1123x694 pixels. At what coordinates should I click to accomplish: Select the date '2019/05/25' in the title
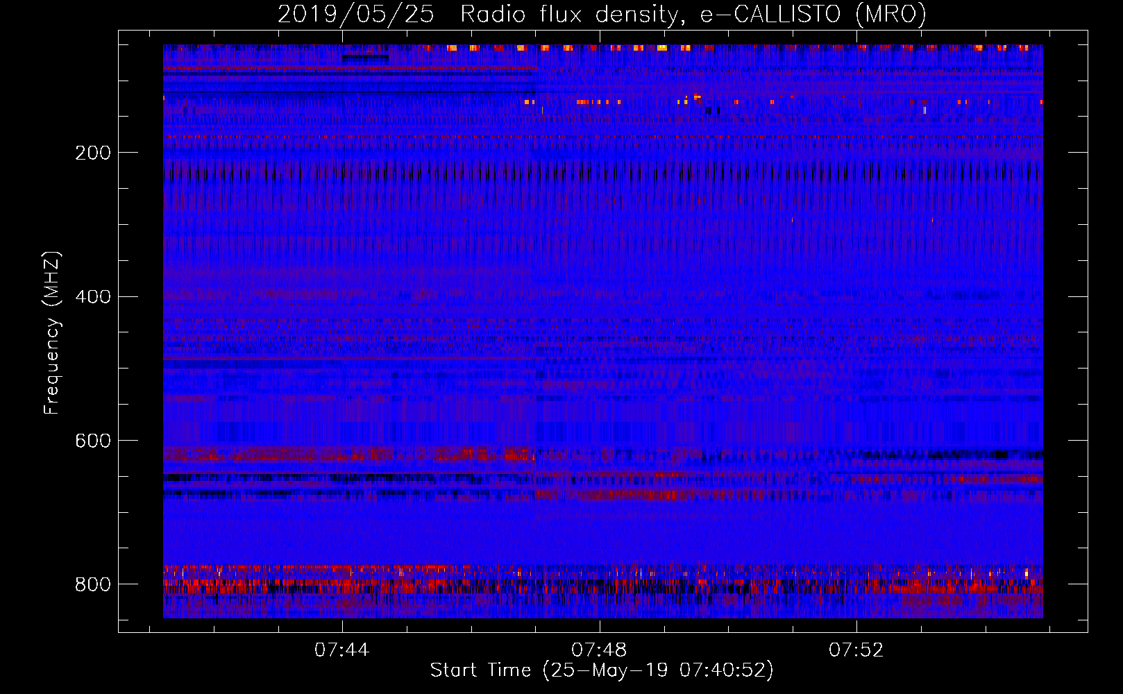click(356, 15)
